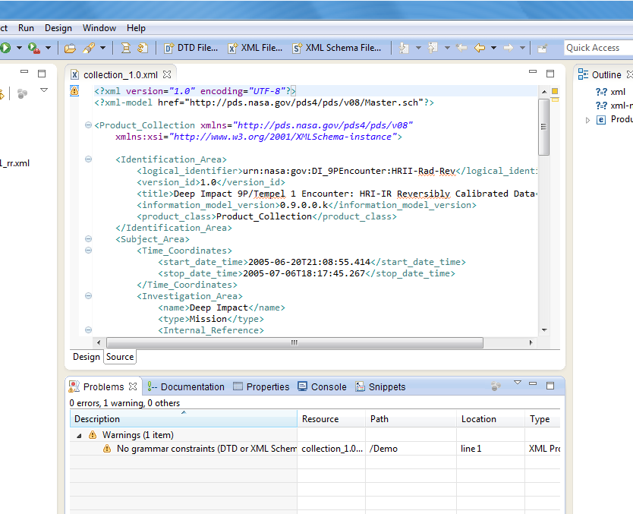Open the Properties view tab
The height and width of the screenshot is (514, 633).
[261, 386]
